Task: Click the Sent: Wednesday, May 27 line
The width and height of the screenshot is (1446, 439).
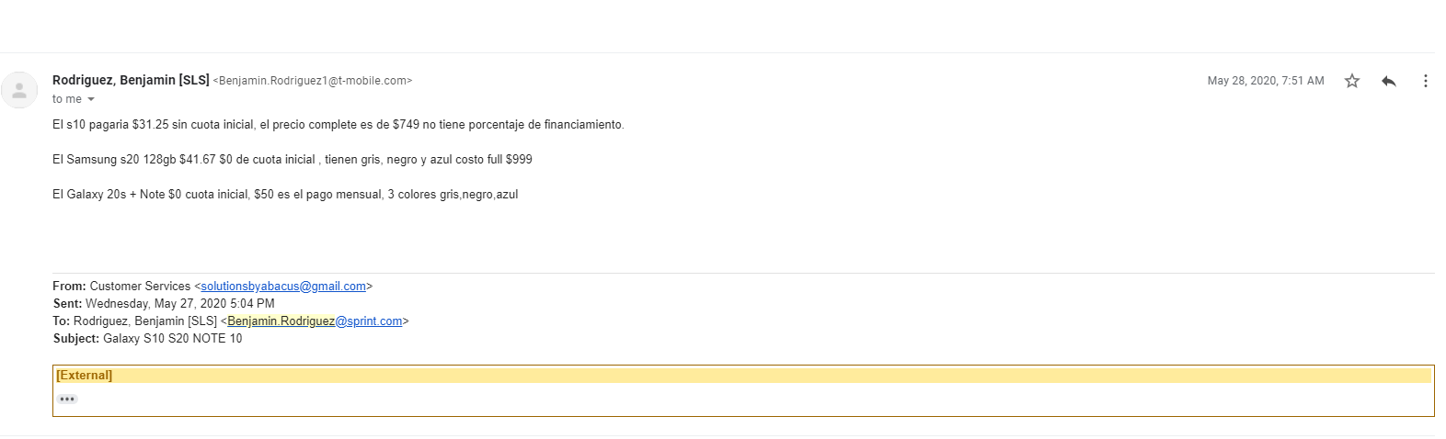Action: [164, 304]
